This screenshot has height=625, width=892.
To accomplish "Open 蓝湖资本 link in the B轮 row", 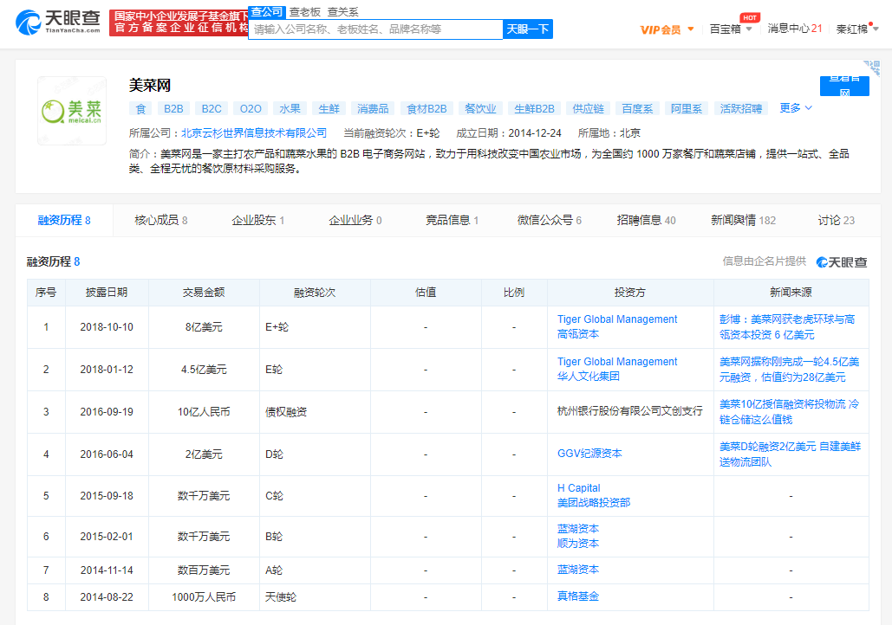I will [578, 529].
